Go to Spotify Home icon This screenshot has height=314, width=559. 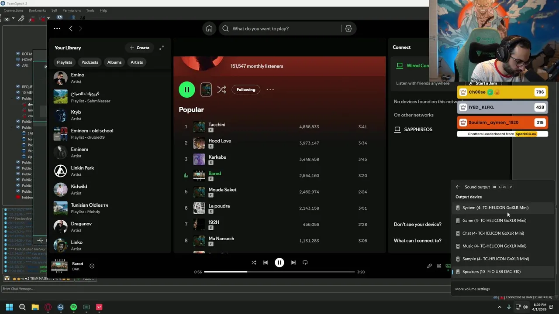209,28
